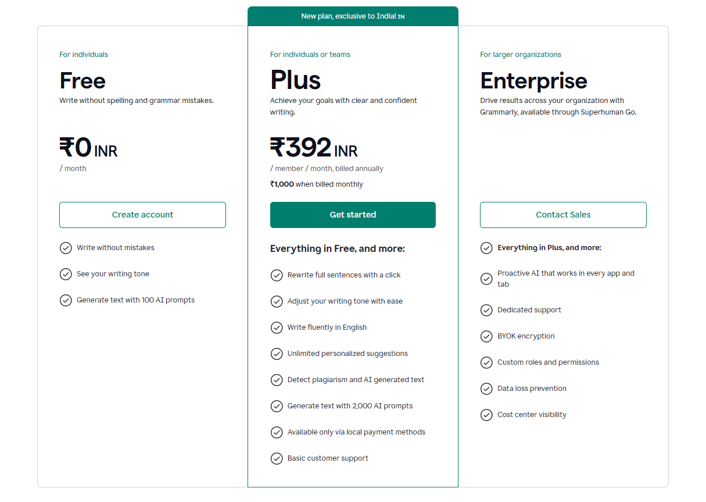Click the checkmark beside 'Write without mistakes'

(66, 248)
